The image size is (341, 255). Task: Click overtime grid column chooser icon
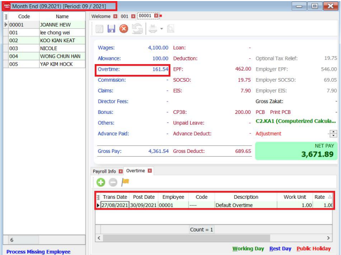tap(98, 197)
